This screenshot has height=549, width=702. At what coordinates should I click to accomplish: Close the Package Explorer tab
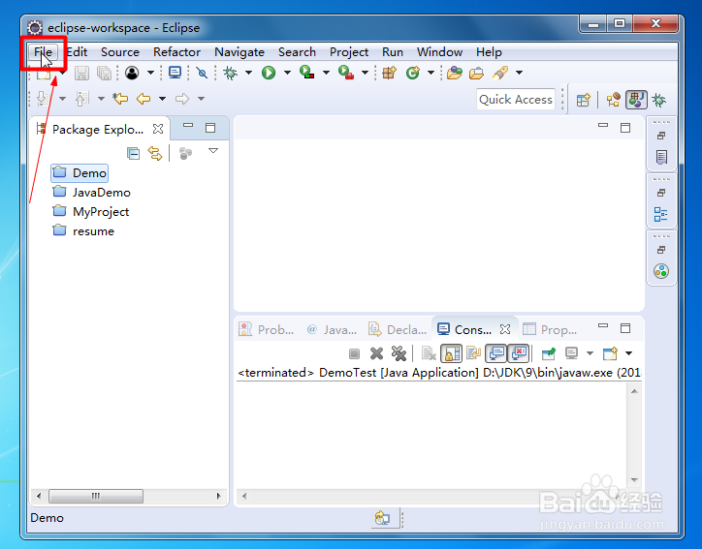pyautogui.click(x=158, y=129)
